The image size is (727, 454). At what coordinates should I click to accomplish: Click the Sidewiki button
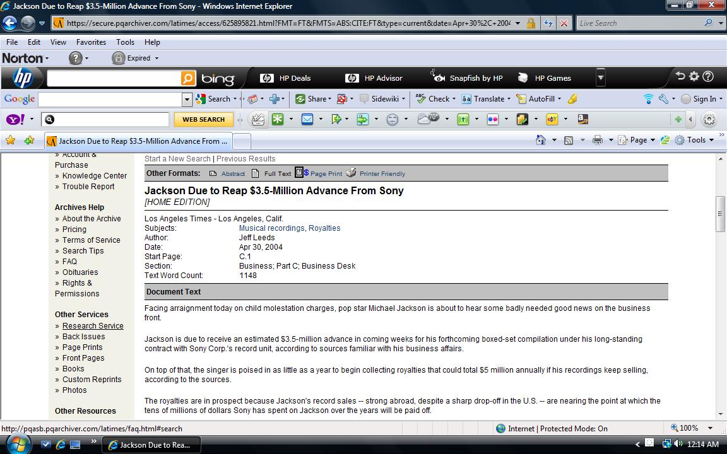[x=379, y=98]
